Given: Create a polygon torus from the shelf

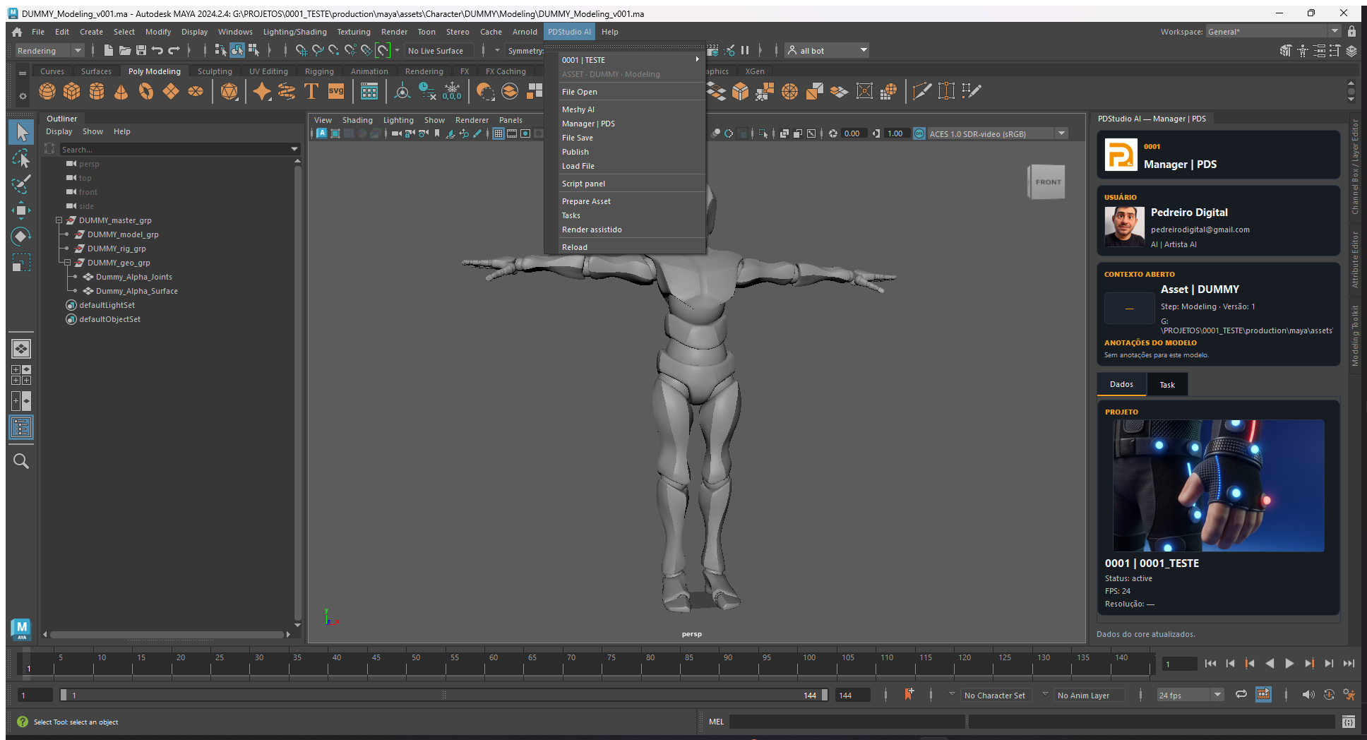Looking at the screenshot, I should pos(146,92).
